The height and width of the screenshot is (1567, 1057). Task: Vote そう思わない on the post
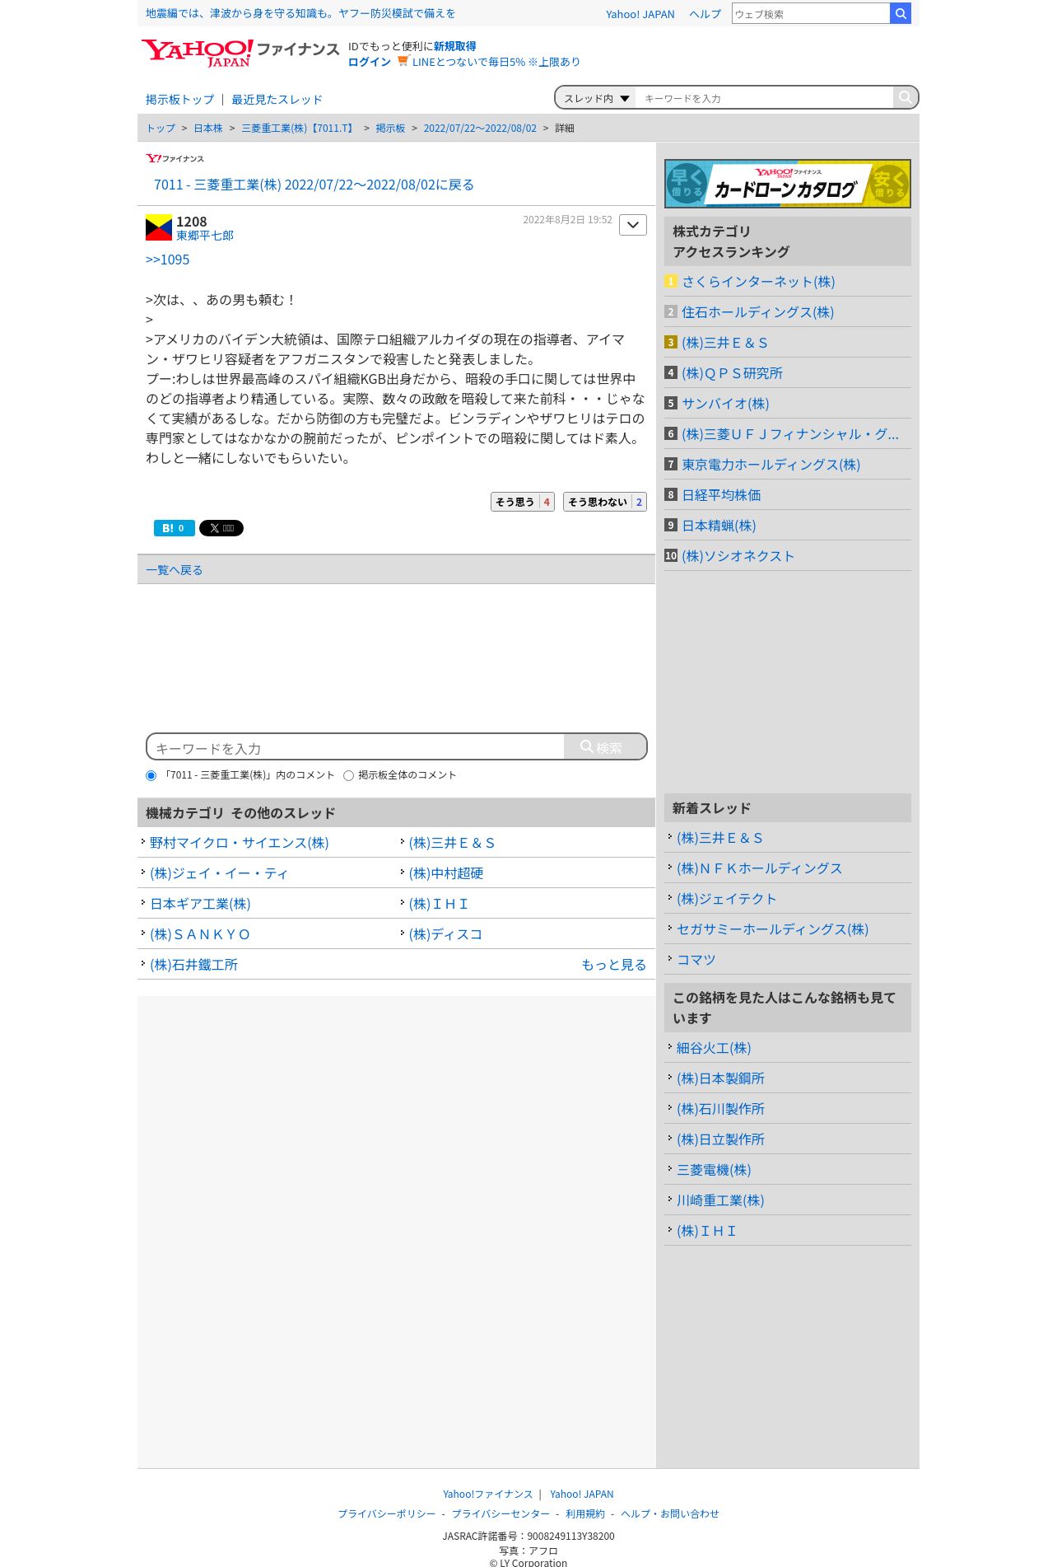(x=605, y=502)
